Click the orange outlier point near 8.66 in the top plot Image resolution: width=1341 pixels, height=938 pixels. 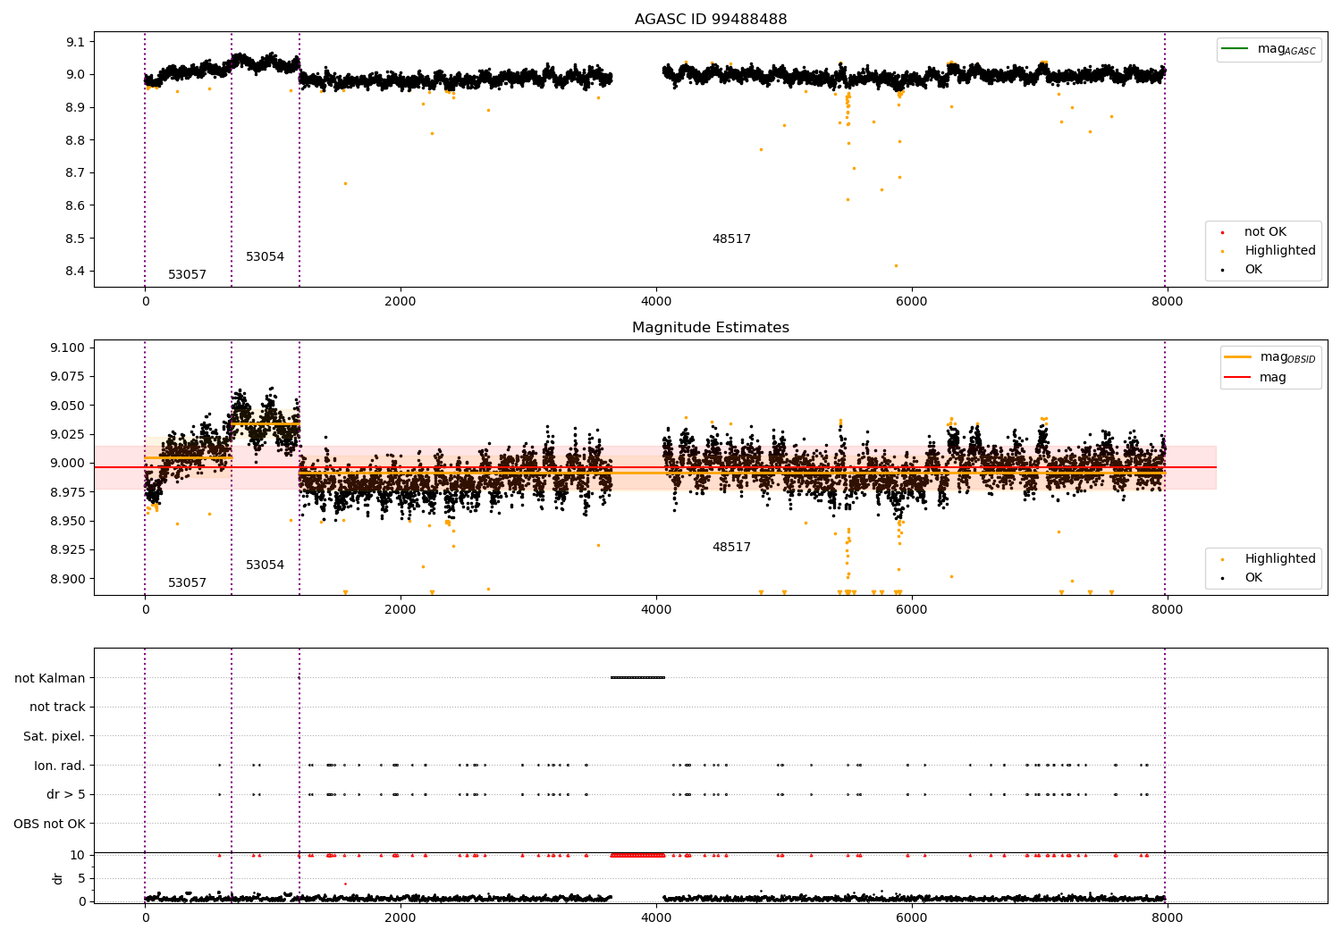[x=345, y=183]
